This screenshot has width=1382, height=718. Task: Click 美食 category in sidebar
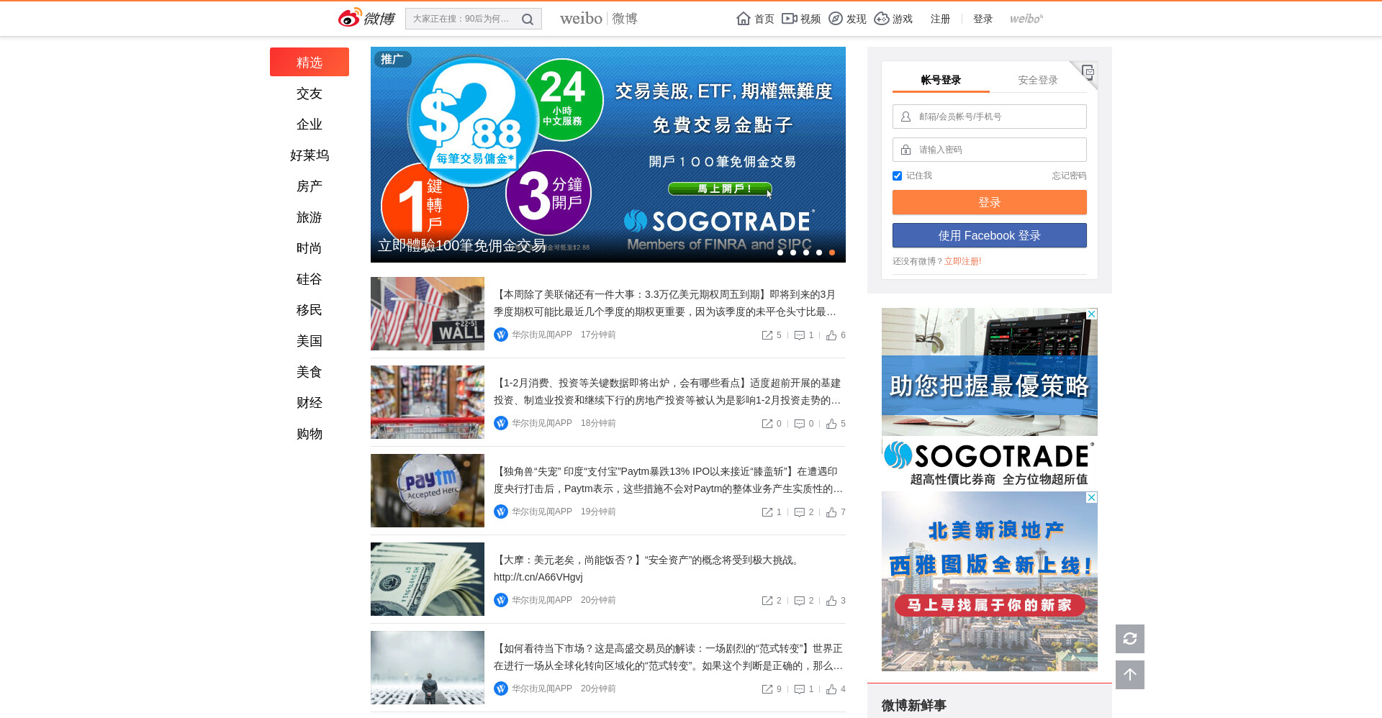pos(310,372)
